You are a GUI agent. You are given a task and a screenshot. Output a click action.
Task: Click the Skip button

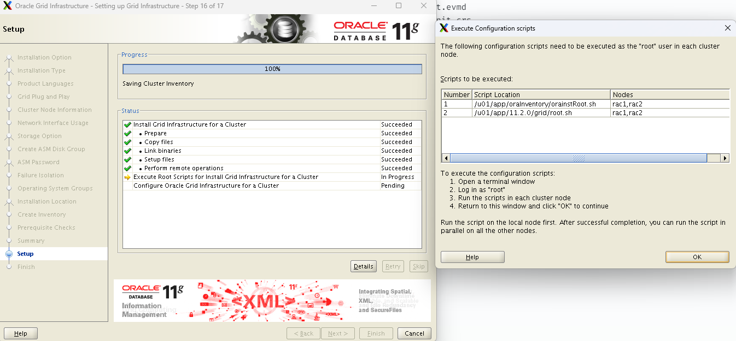pyautogui.click(x=419, y=266)
